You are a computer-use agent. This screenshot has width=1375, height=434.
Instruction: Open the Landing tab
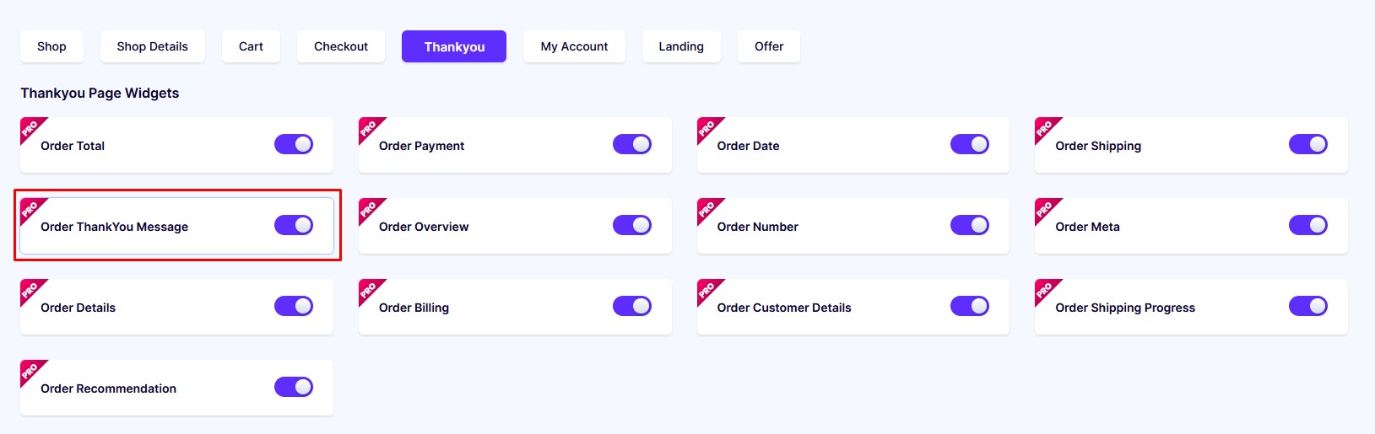pyautogui.click(x=681, y=46)
